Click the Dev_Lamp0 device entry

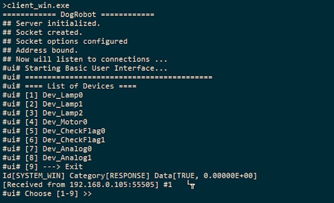click(x=42, y=95)
